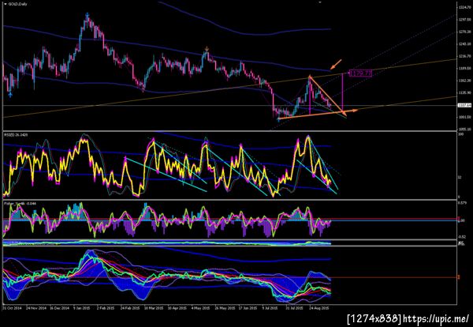Image resolution: width=473 pixels, height=327 pixels.
Task: Select the small chart shift triangle marker at top
Action: click(320, 2)
